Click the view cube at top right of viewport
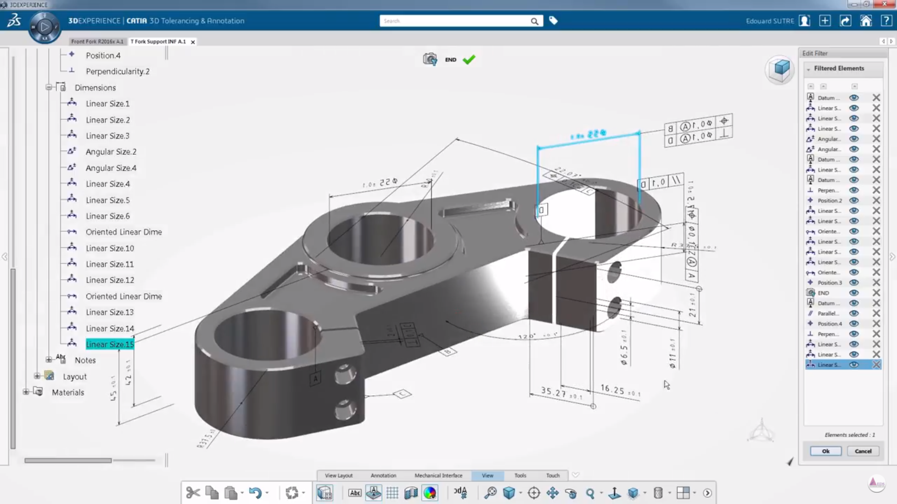Image resolution: width=897 pixels, height=504 pixels. 781,69
